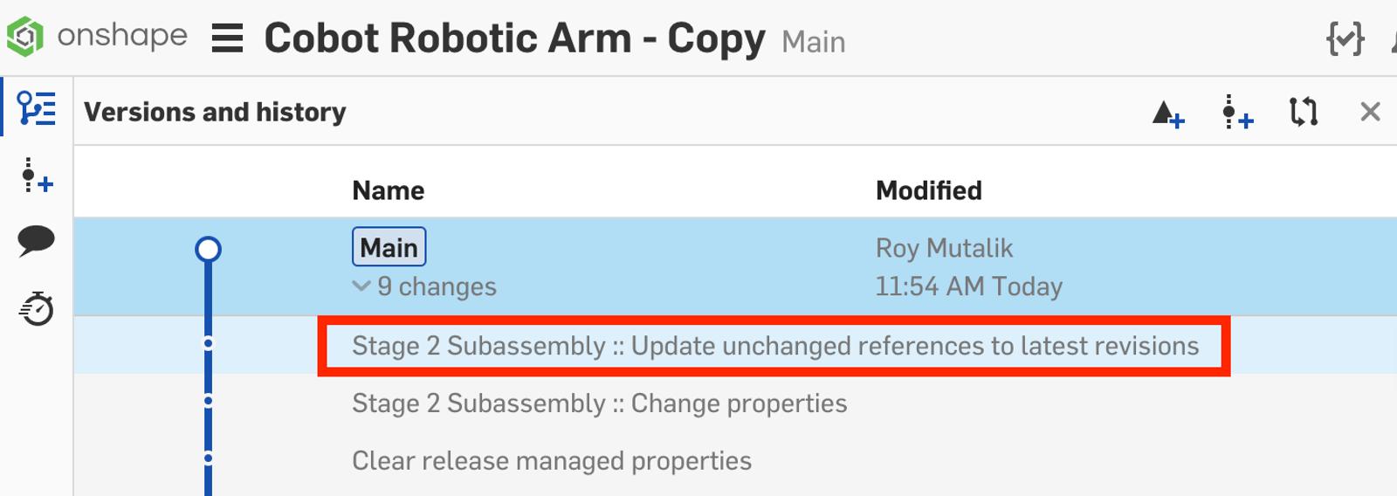Image resolution: width=1397 pixels, height=496 pixels.
Task: Open the stopwatch performance icon in sidebar
Action: tap(37, 308)
